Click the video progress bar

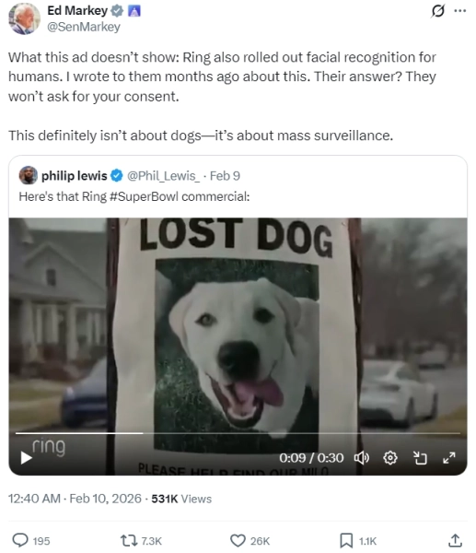[238, 433]
